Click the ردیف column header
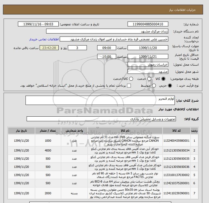209x203 pixels. (194, 131)
